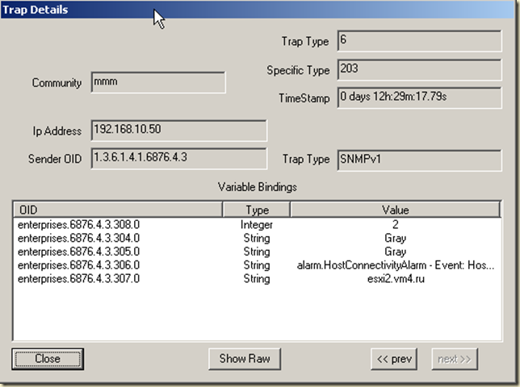Click the esxi2.vm4.ru value cell
The width and height of the screenshot is (520, 387).
point(396,279)
